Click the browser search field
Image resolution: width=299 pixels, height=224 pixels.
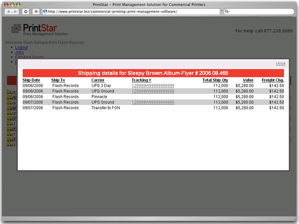[x=259, y=11]
